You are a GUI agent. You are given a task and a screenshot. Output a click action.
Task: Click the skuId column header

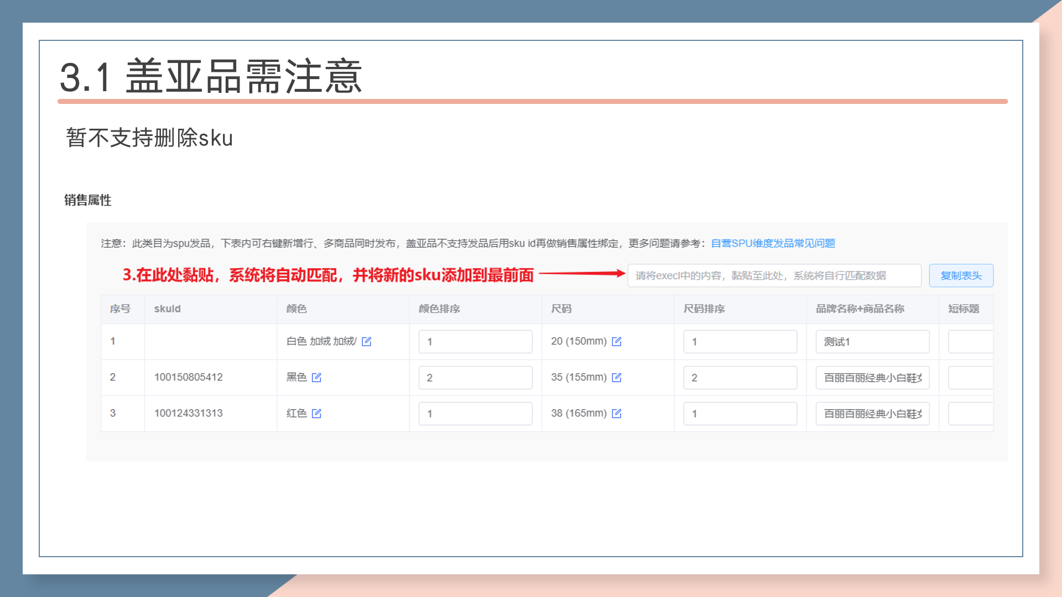pyautogui.click(x=168, y=309)
